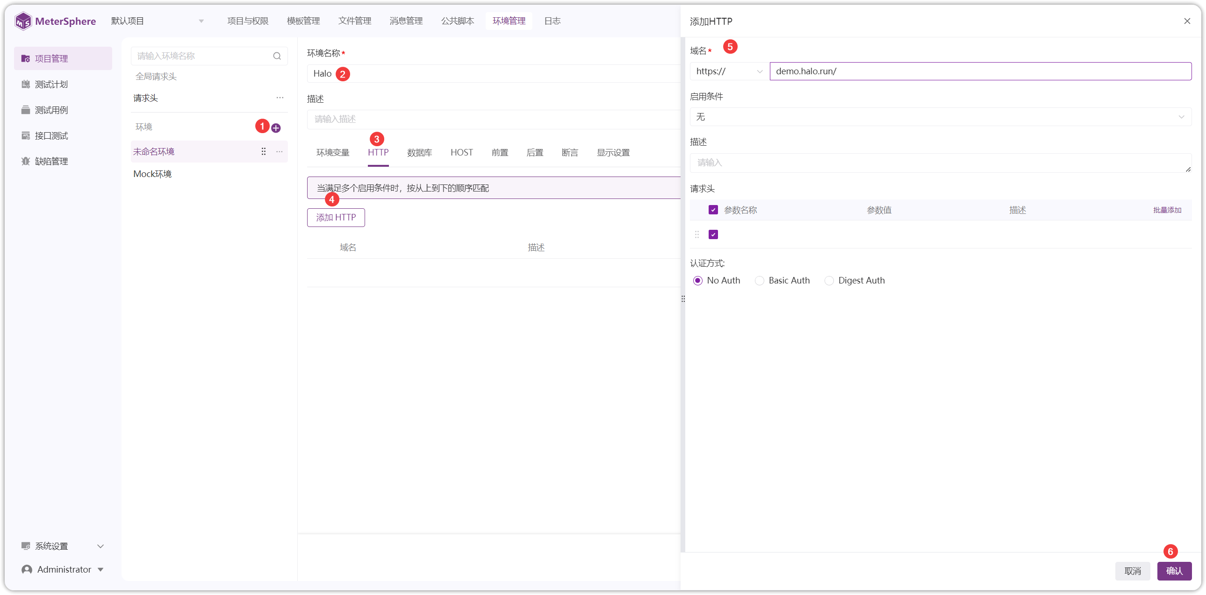Click the Administrator avatar icon

point(27,569)
